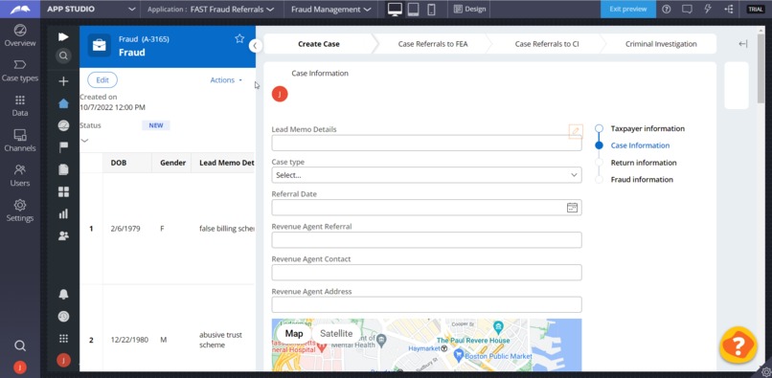The image size is (772, 378).
Task: Click the pencil edit icon near Lead Memo Details
Action: click(576, 131)
